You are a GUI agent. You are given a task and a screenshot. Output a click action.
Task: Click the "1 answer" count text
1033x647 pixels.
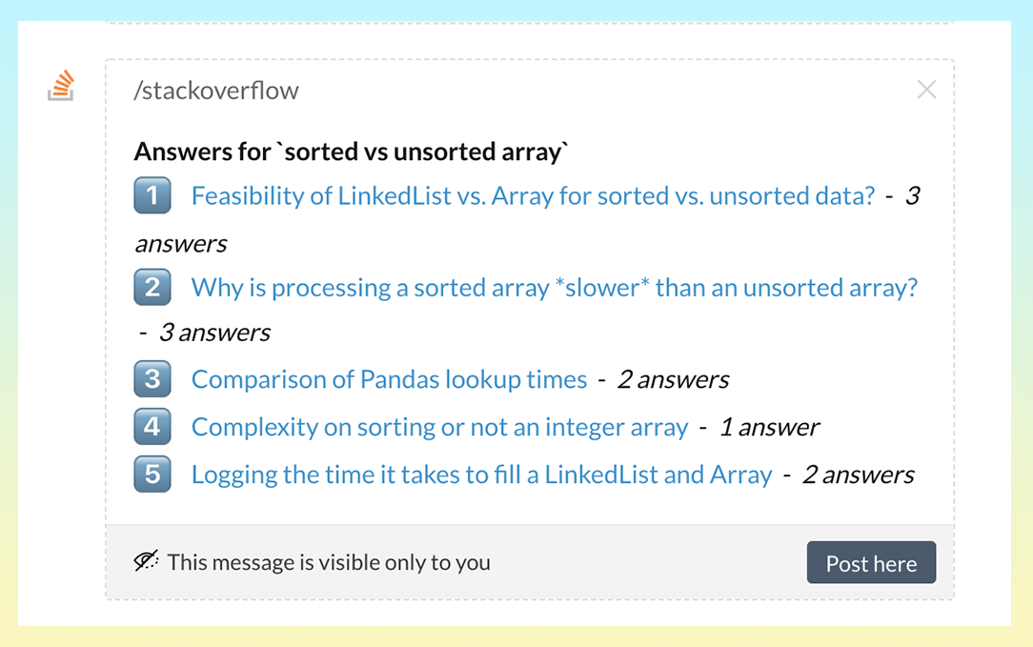[x=769, y=427]
